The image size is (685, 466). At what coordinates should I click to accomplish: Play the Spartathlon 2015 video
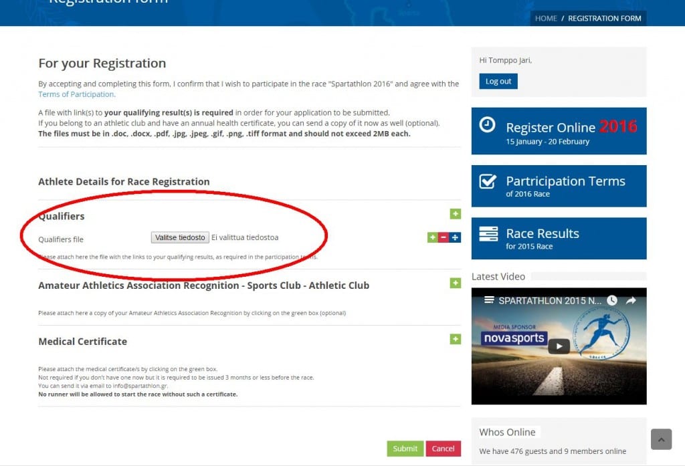pos(559,346)
